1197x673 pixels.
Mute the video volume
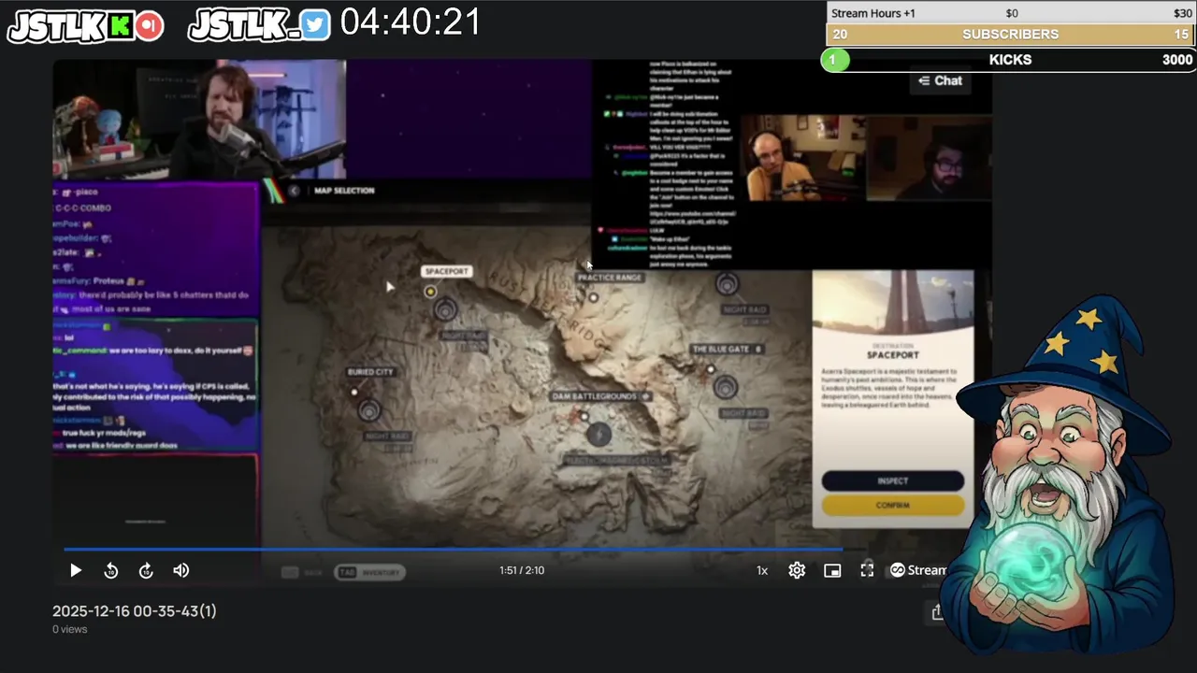(181, 570)
